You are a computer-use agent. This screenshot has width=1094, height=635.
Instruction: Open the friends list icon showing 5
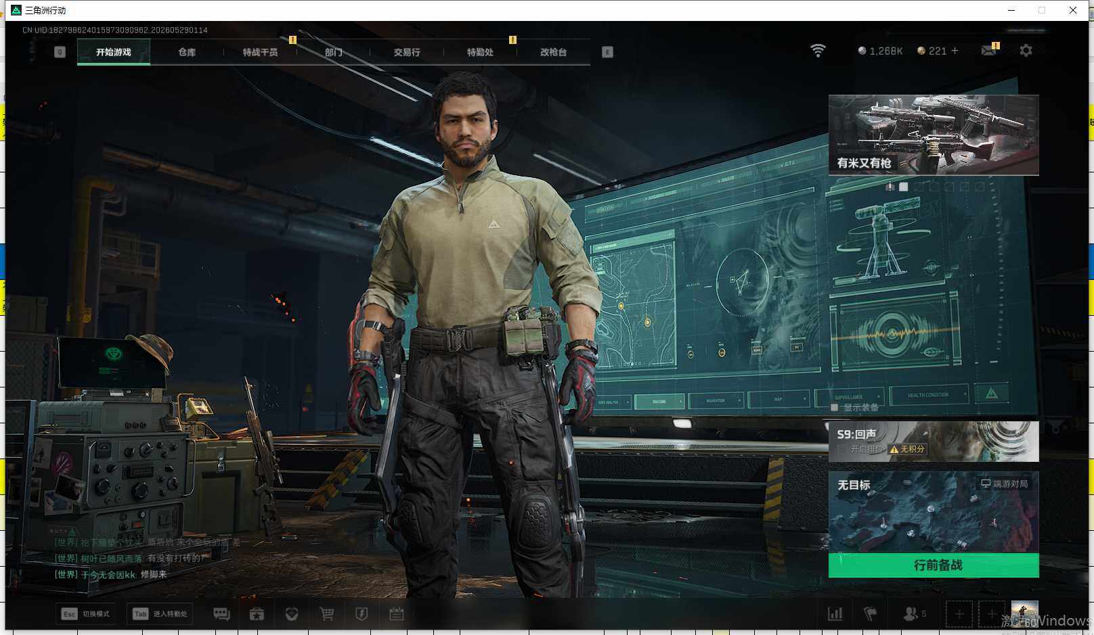pos(915,614)
